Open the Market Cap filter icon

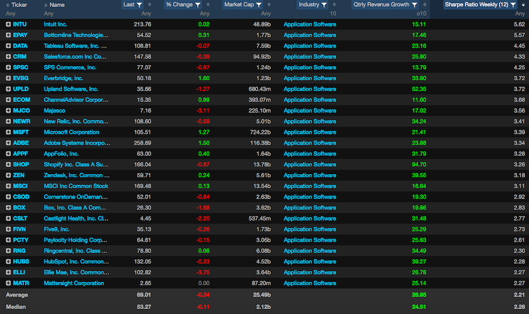click(x=259, y=5)
